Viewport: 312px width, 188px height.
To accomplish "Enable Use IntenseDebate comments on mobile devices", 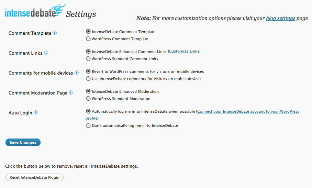I will 88,79.
